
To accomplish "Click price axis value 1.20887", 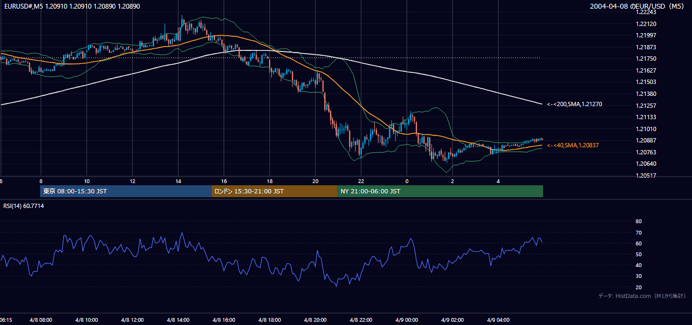I will click(x=646, y=140).
